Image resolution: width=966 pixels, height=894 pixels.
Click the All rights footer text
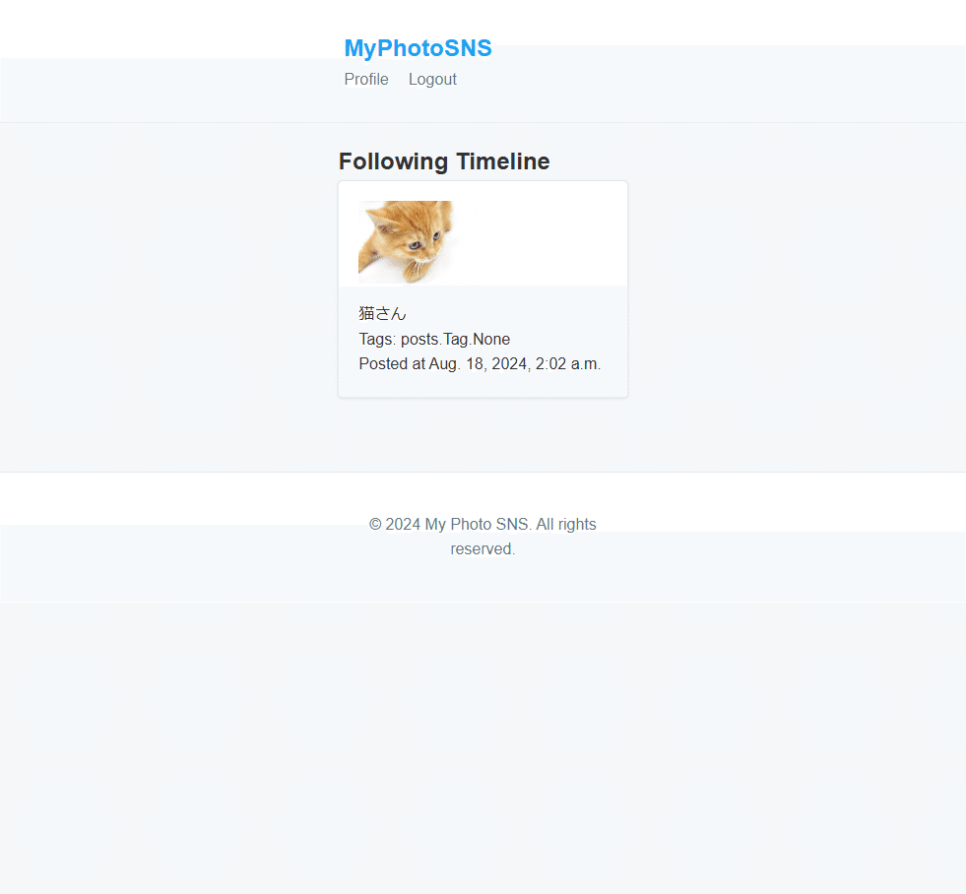pos(566,525)
